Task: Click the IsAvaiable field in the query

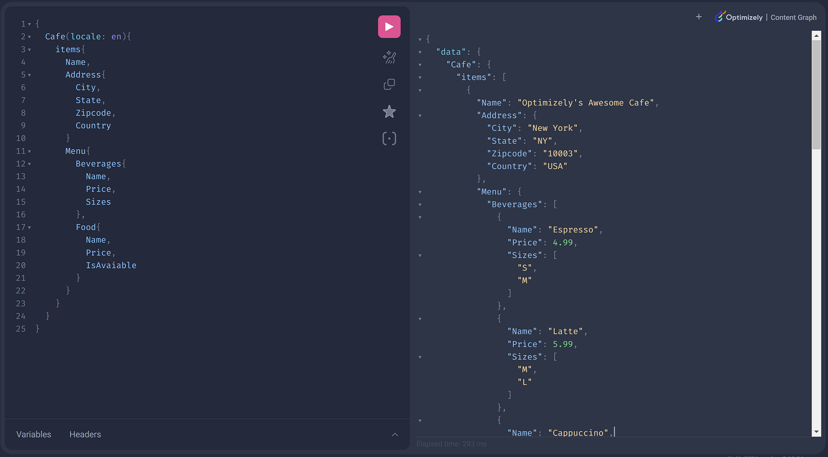Action: [x=111, y=266]
